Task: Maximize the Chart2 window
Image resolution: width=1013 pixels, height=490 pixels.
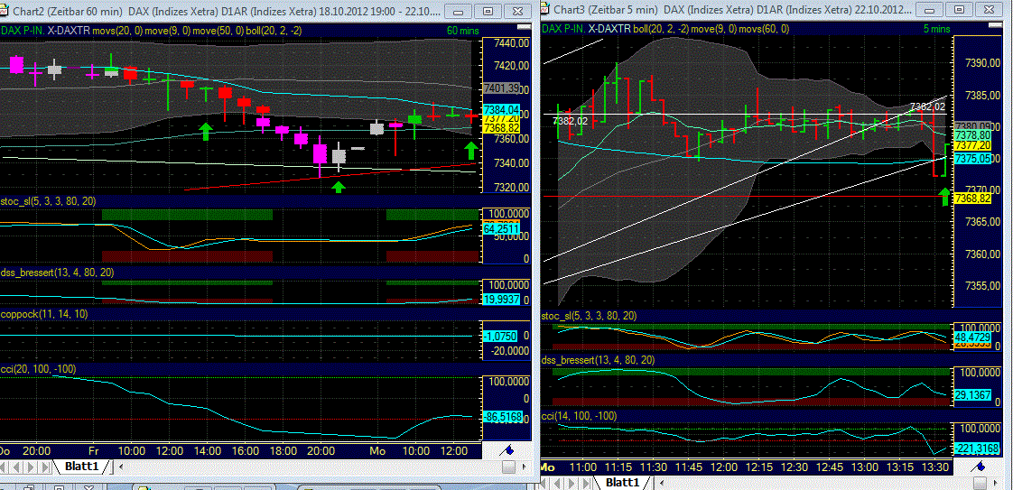Action: [488, 11]
